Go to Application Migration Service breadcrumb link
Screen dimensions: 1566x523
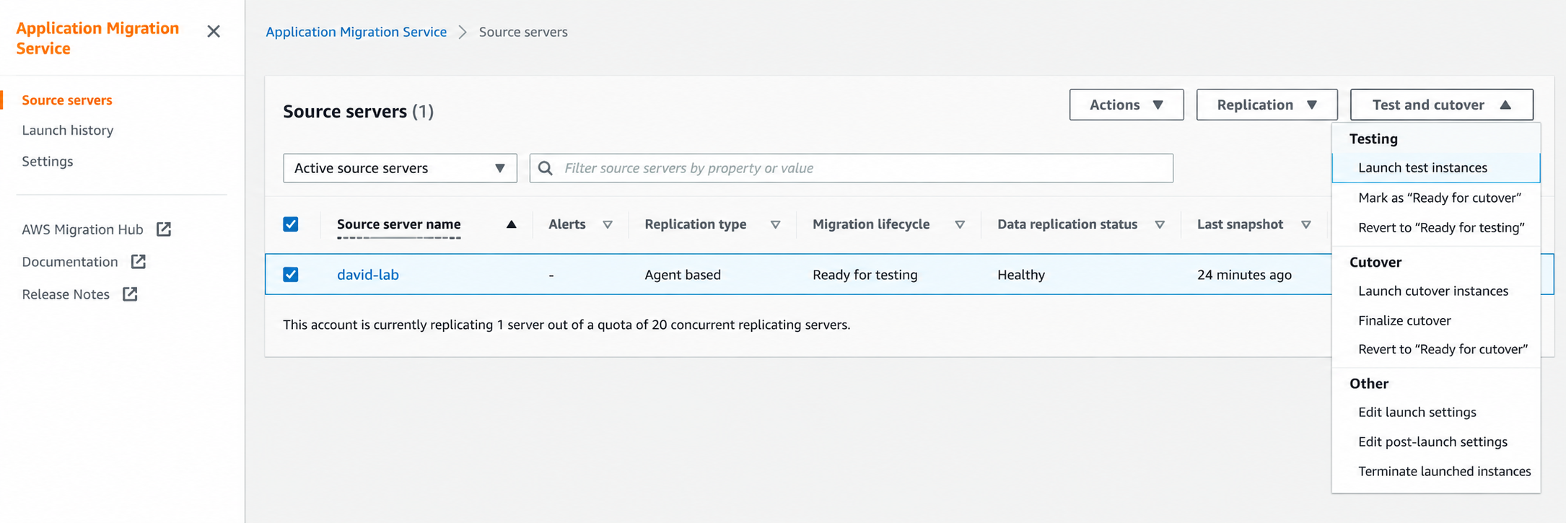coord(356,32)
